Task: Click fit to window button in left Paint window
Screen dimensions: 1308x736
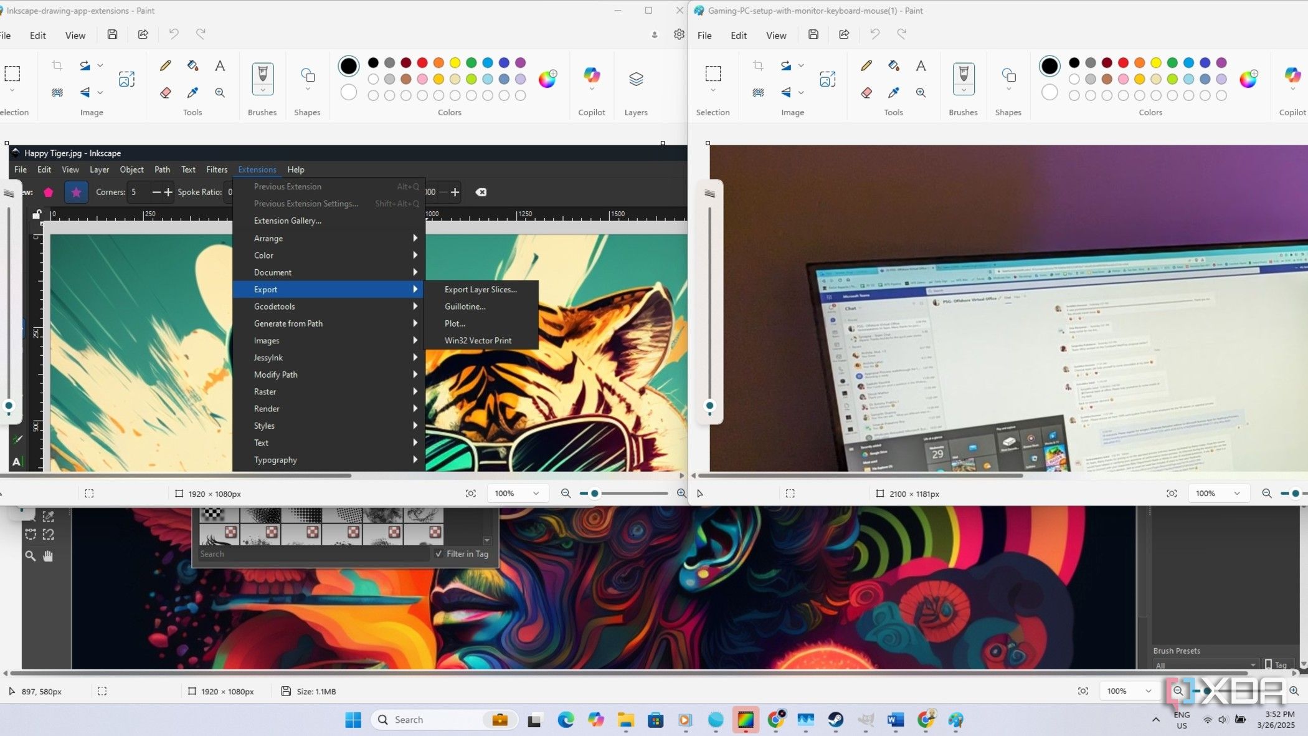Action: tap(471, 494)
